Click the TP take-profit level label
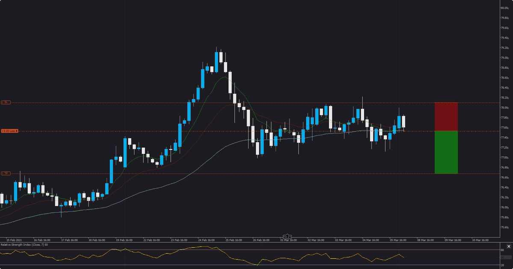Screen dimensions: 513x269 pyautogui.click(x=6, y=173)
